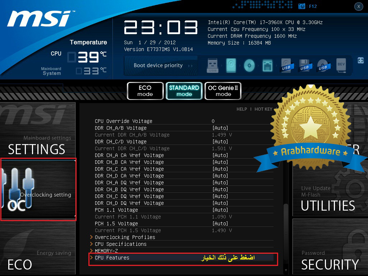Open PCH 1.5 Voltage [Auto] value

(x=220, y=223)
